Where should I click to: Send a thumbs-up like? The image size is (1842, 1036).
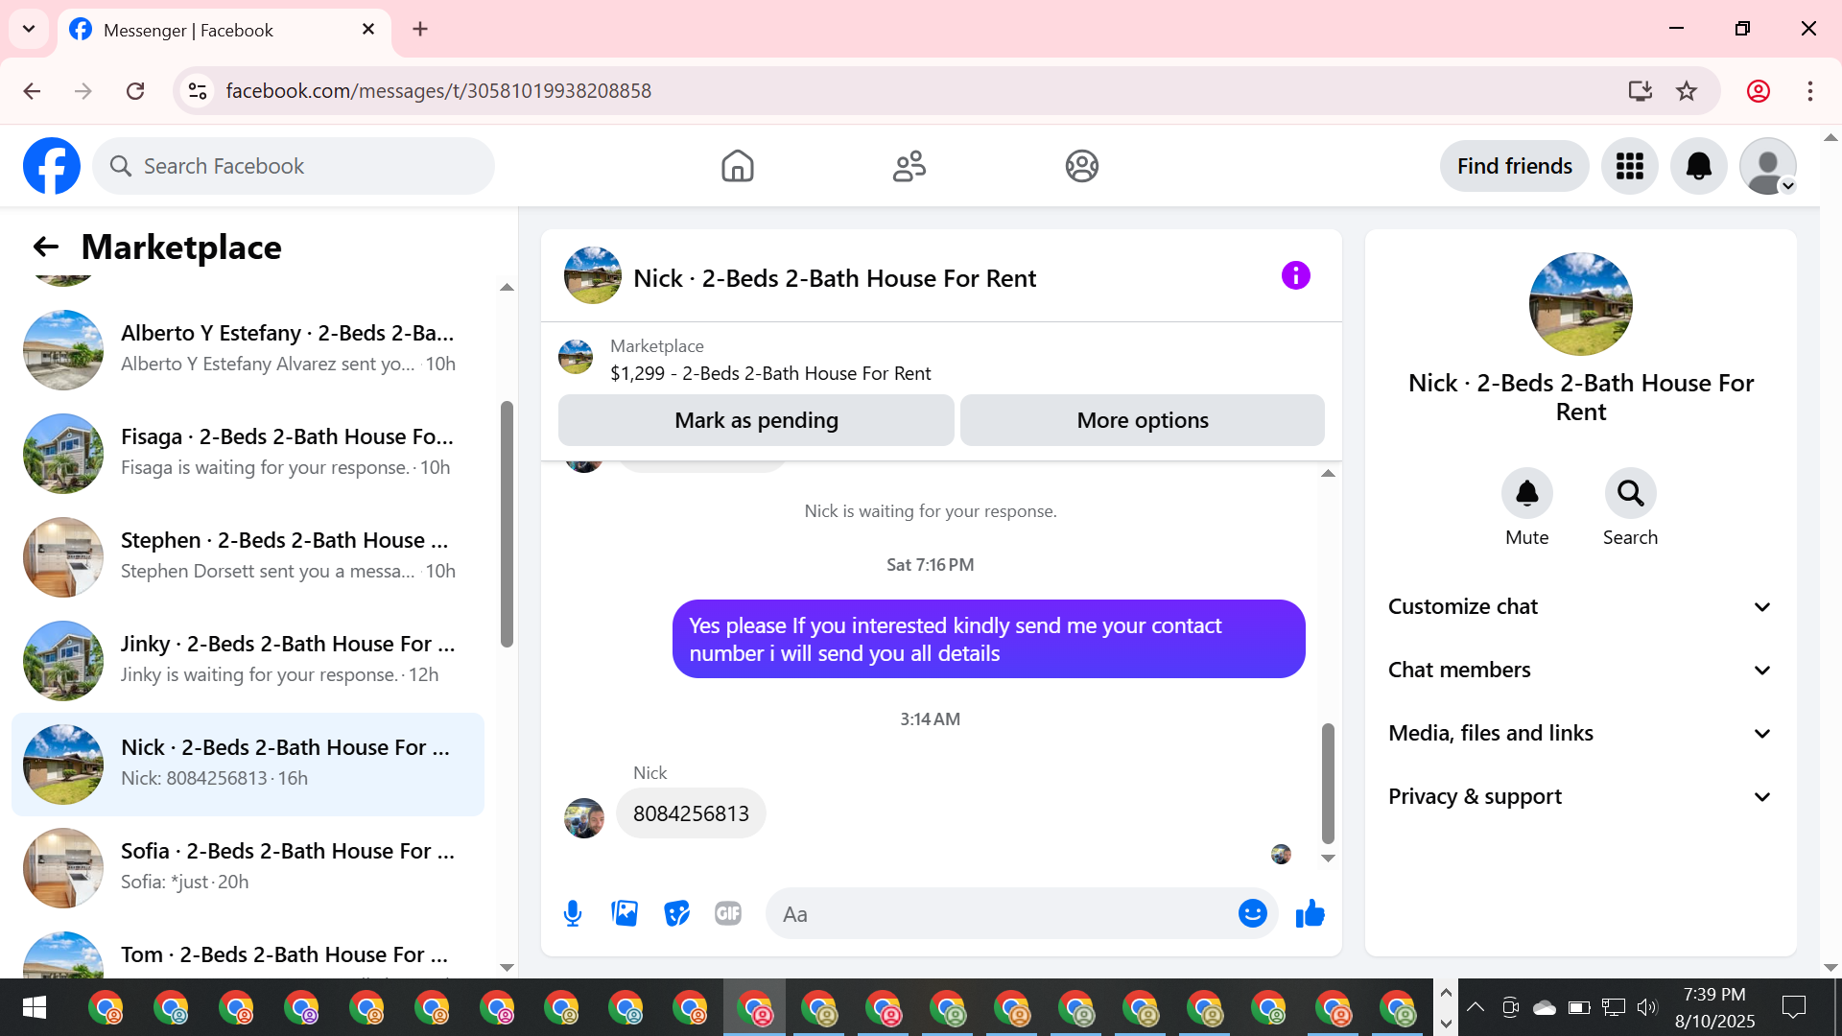[x=1310, y=913]
